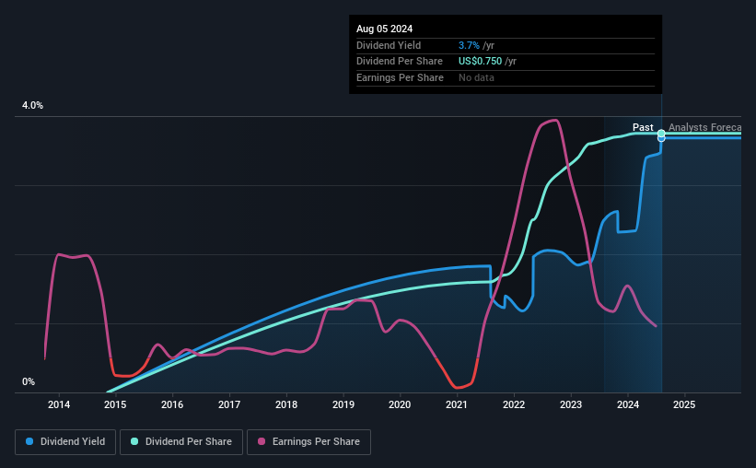Toggle the Earnings Per Share legend button
This screenshot has width=756, height=468.
[x=308, y=442]
